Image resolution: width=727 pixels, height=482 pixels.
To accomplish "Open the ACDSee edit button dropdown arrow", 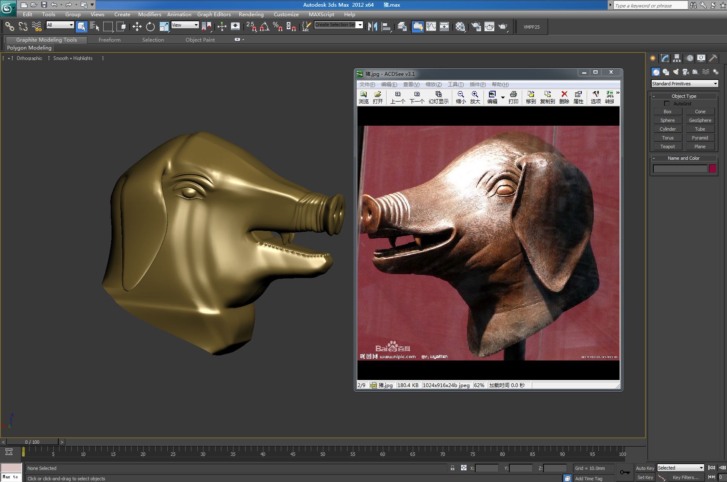I will pyautogui.click(x=503, y=97).
